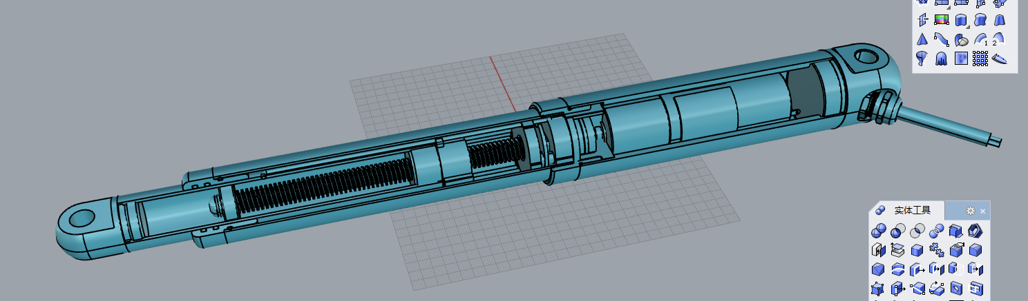Expand the extrude curve icon flyout
The image size is (1028, 301).
(x=967, y=25)
